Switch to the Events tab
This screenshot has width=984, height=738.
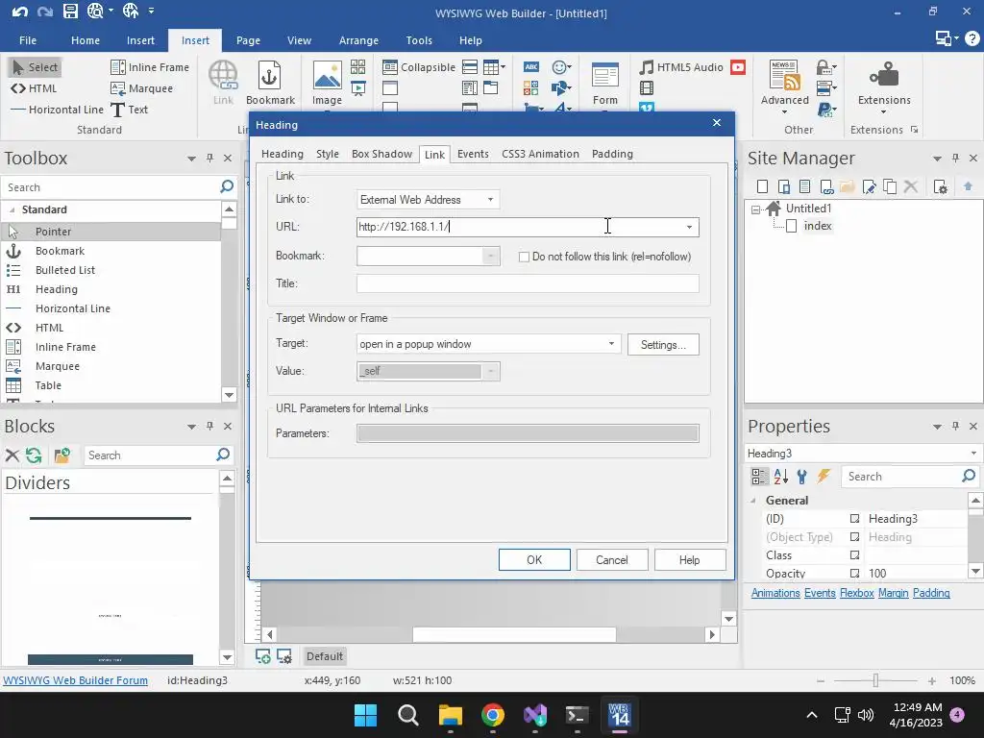coord(473,154)
